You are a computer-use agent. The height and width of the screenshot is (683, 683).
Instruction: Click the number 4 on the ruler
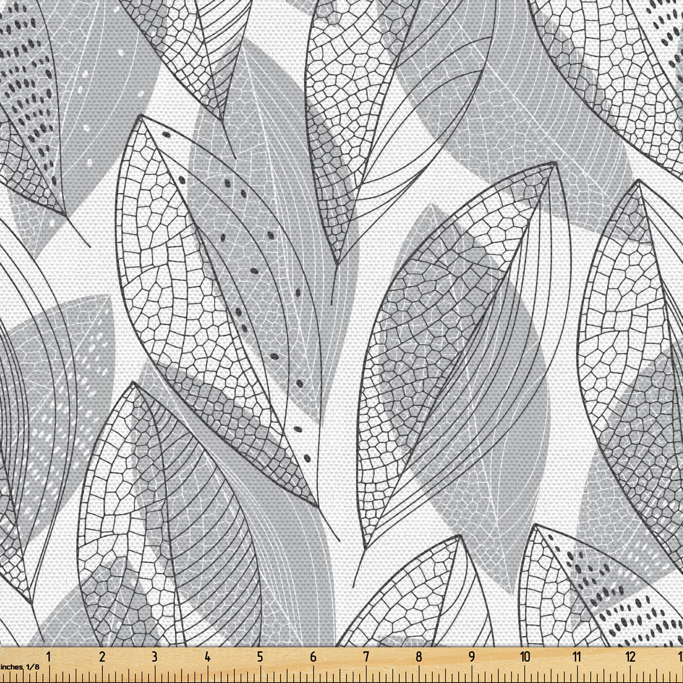[x=208, y=656]
